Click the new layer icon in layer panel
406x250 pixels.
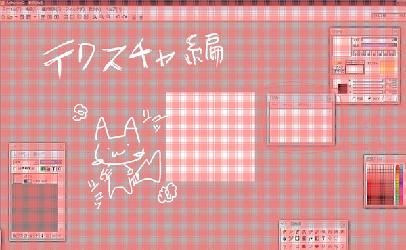pyautogui.click(x=14, y=236)
